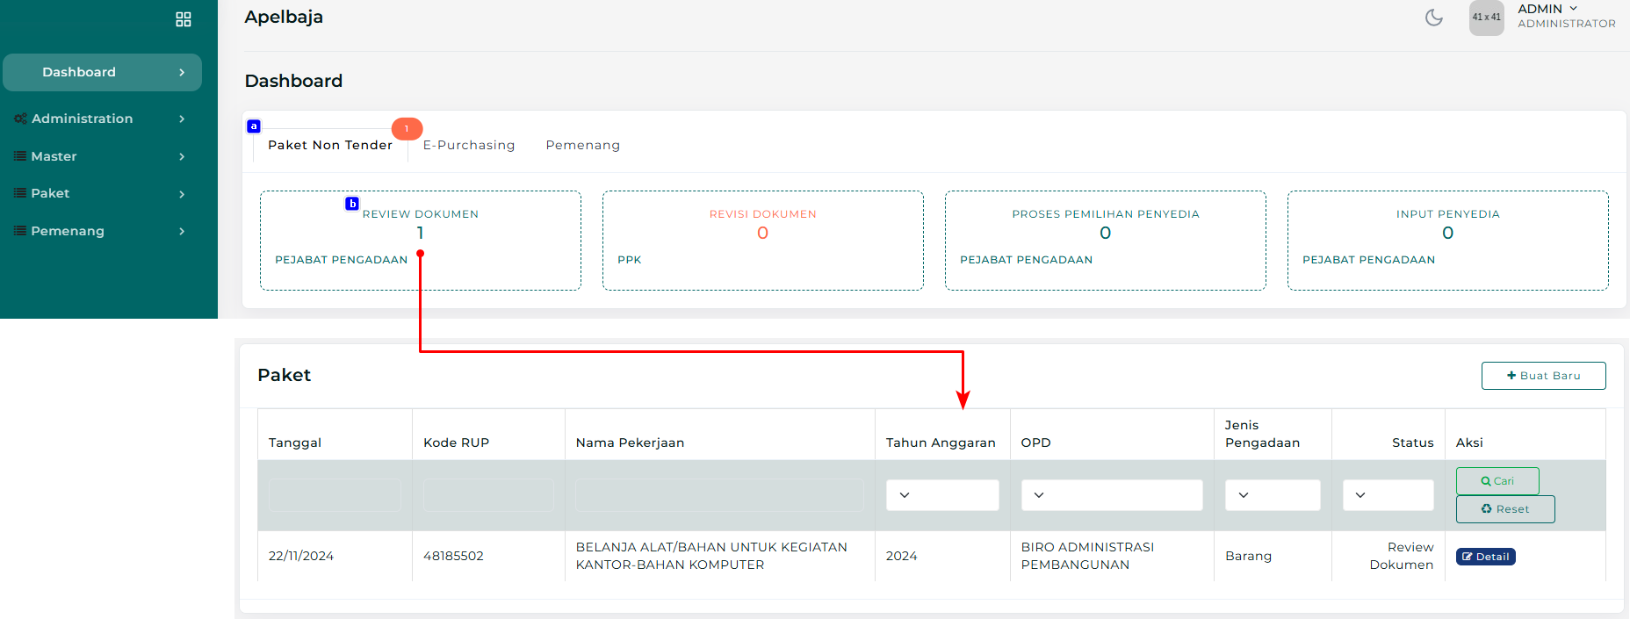This screenshot has height=619, width=1630.
Task: Click the Master list icon in sidebar
Action: (19, 156)
